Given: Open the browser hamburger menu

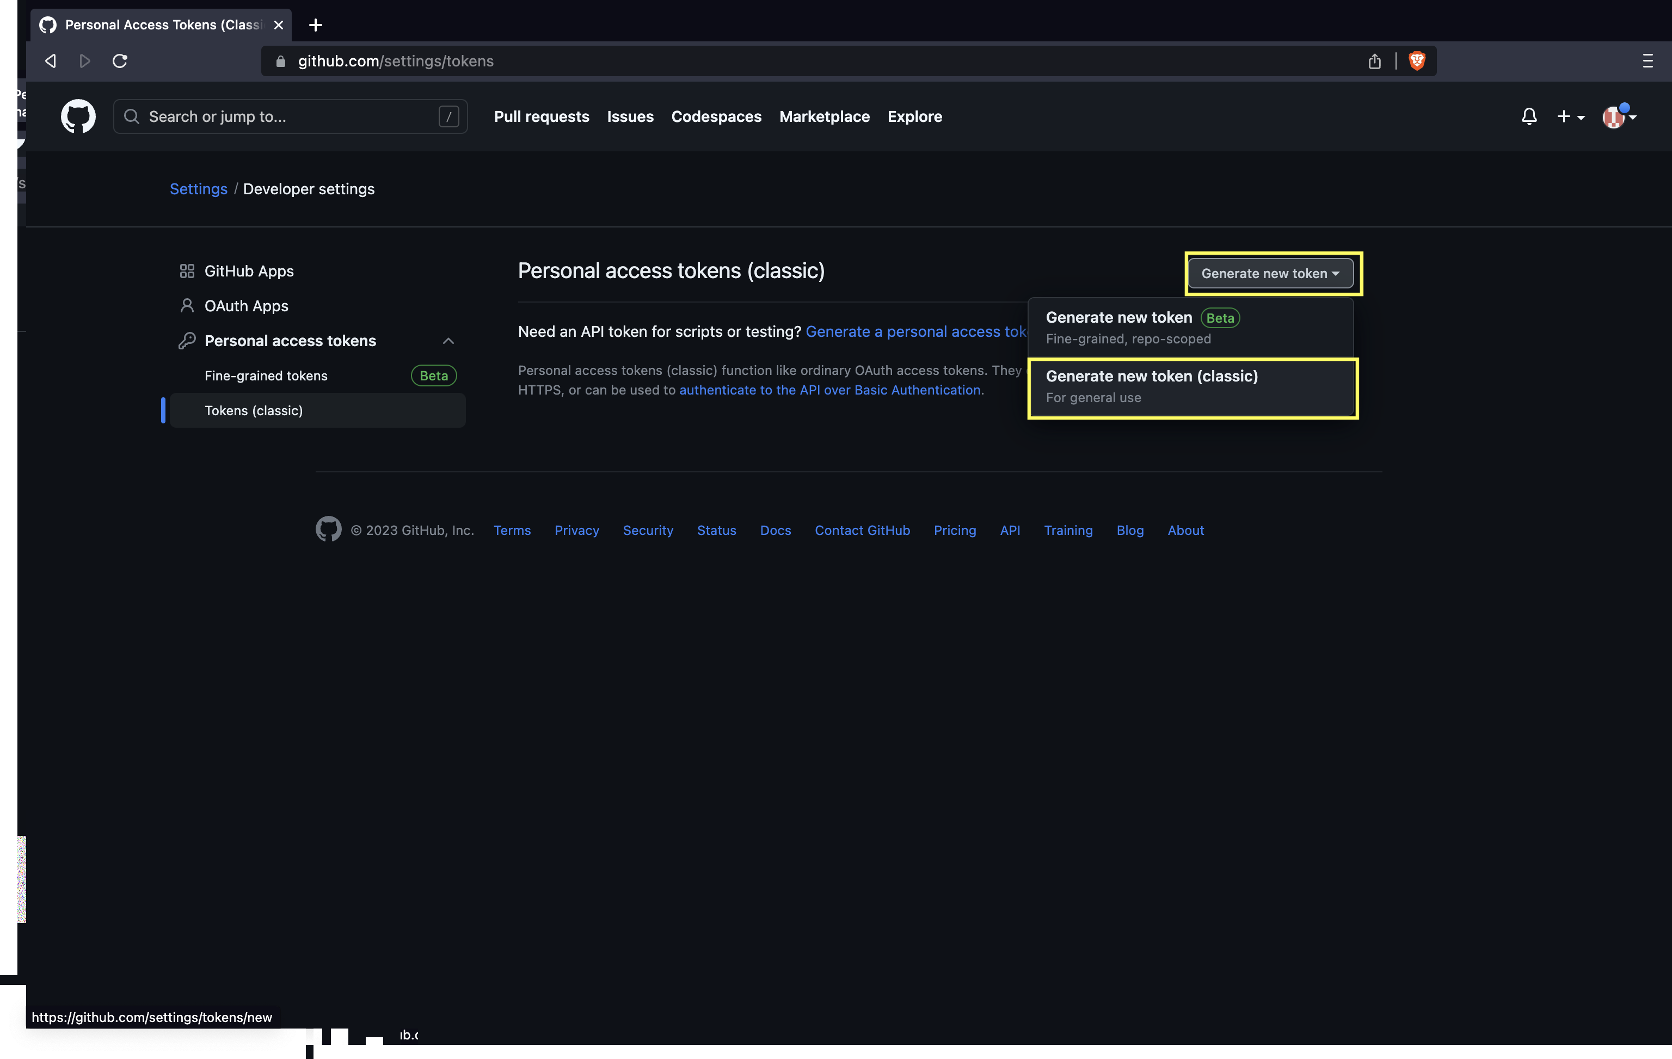Looking at the screenshot, I should click(1648, 61).
